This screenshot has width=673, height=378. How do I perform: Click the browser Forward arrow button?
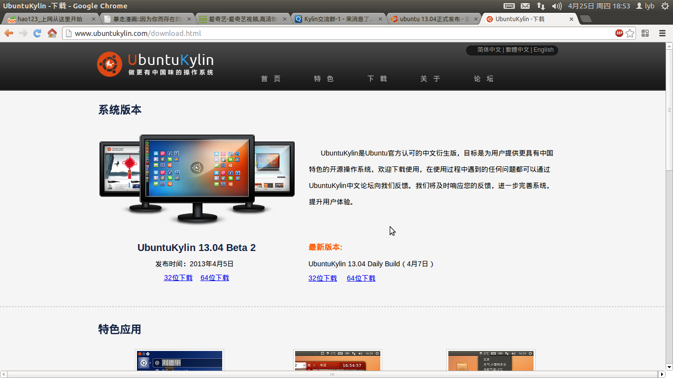click(x=23, y=33)
